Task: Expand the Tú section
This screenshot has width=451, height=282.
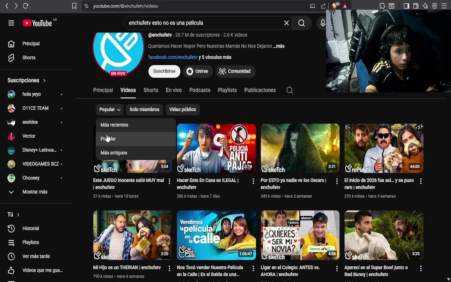Action: pyautogui.click(x=14, y=215)
